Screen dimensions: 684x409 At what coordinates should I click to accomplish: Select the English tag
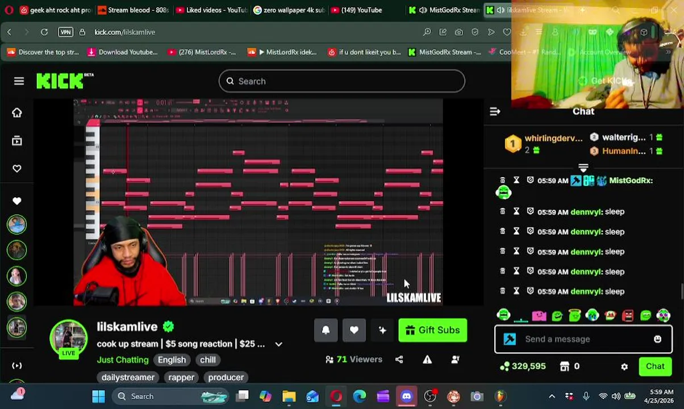coord(172,360)
